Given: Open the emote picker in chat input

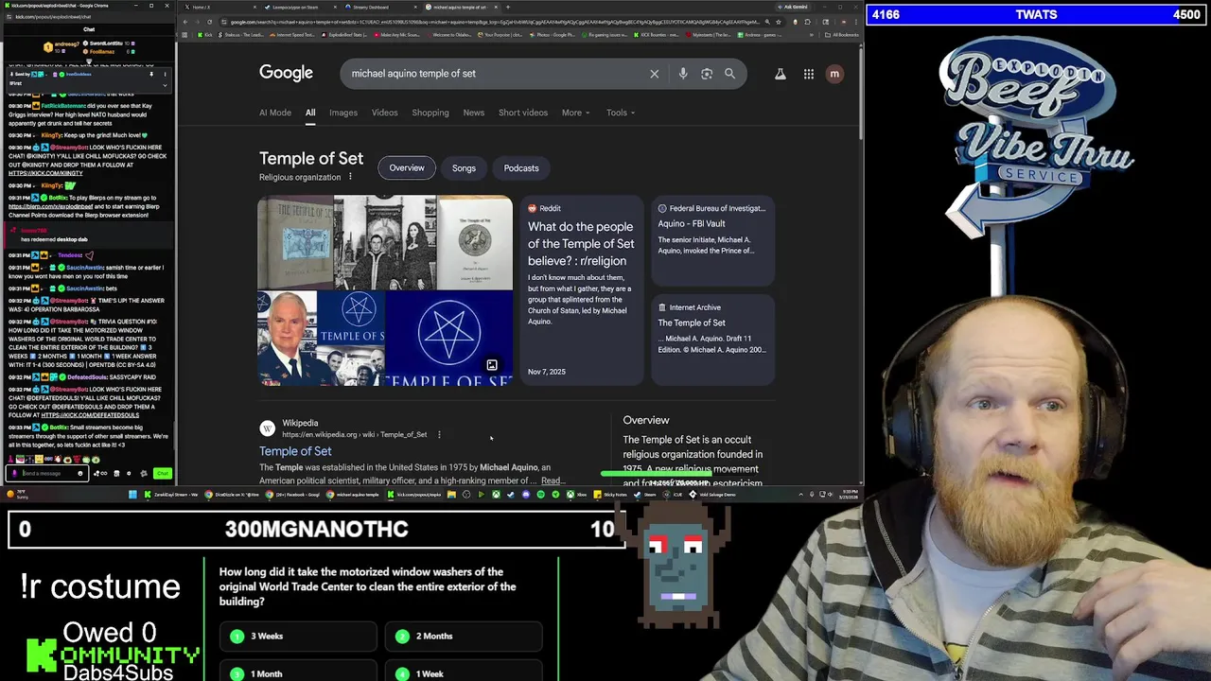Looking at the screenshot, I should tap(79, 474).
